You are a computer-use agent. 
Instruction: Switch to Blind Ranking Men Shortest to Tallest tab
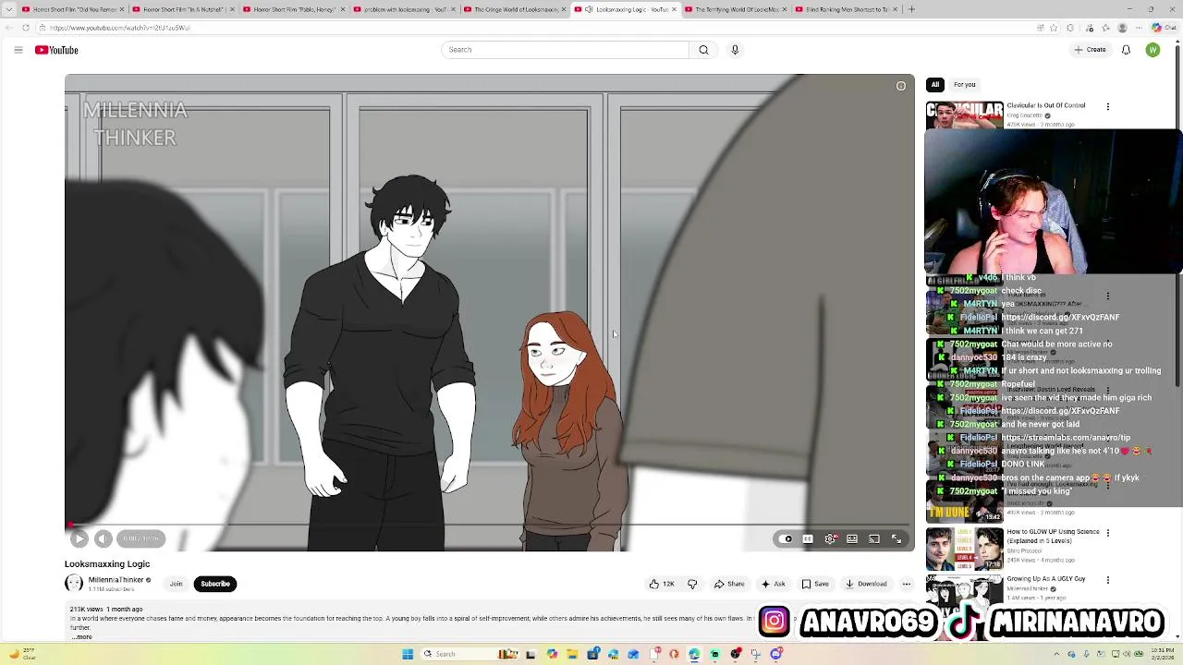point(847,9)
